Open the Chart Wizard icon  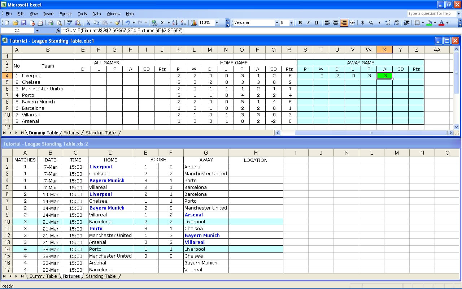pyautogui.click(x=194, y=23)
